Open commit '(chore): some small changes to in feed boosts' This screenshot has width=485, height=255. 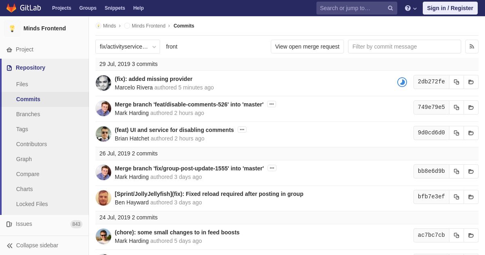tap(177, 232)
